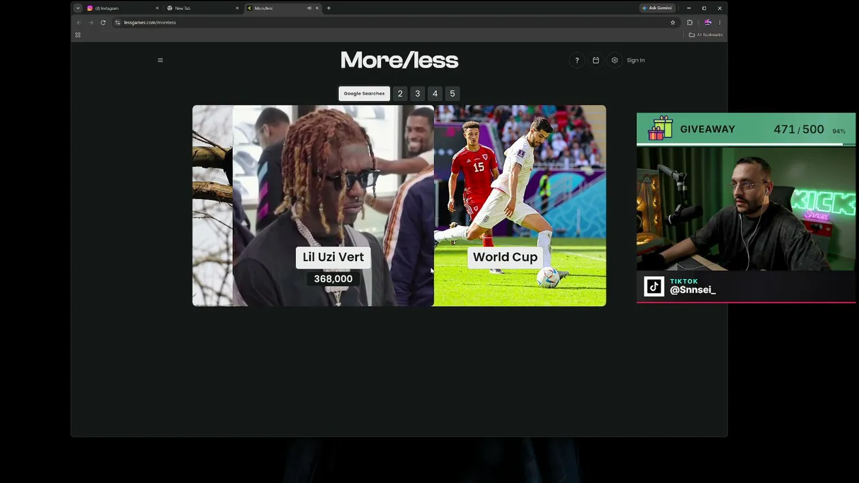The height and width of the screenshot is (483, 859).
Task: Switch to category tab 5
Action: [x=452, y=94]
